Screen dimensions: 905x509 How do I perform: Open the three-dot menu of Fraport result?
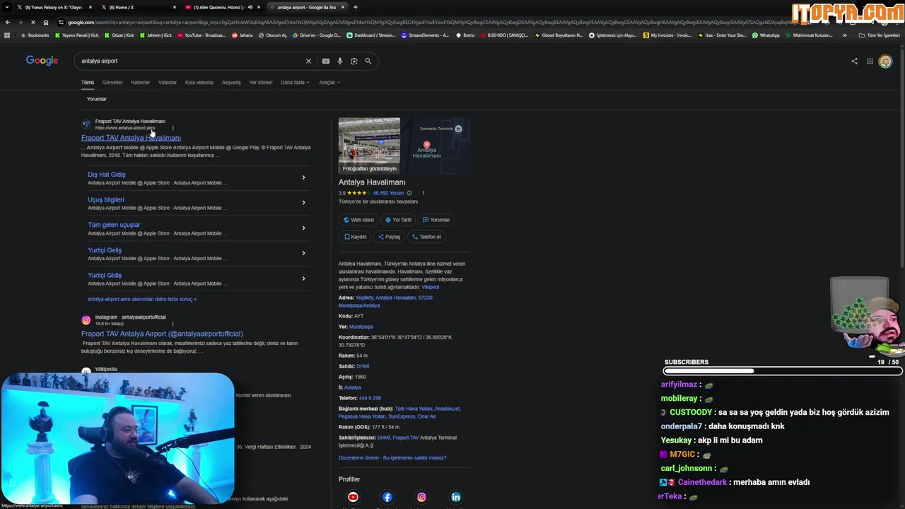(173, 128)
